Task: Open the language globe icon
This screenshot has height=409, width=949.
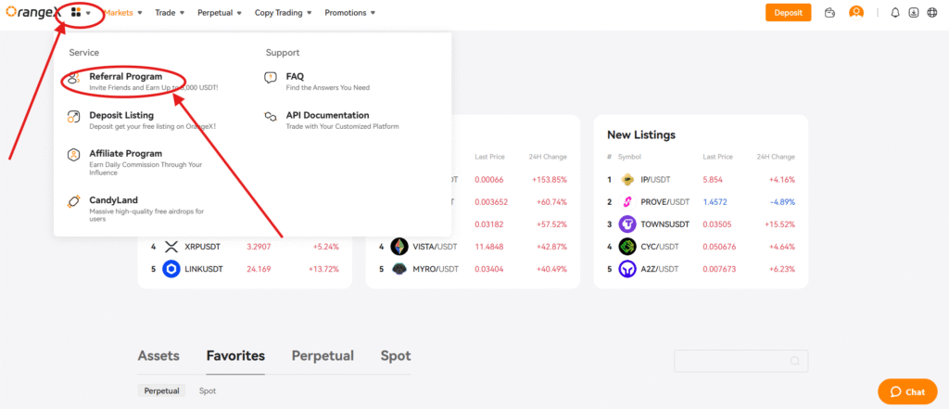Action: [932, 13]
